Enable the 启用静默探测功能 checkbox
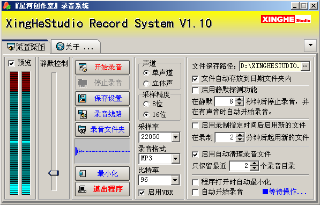Image resolution: width=320 pixels, height=206 pixels. (x=195, y=90)
